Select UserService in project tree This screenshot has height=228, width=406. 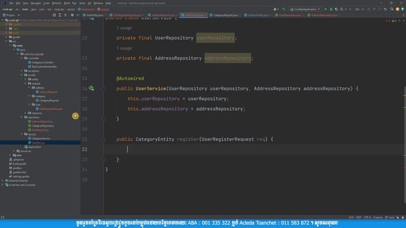(38, 142)
